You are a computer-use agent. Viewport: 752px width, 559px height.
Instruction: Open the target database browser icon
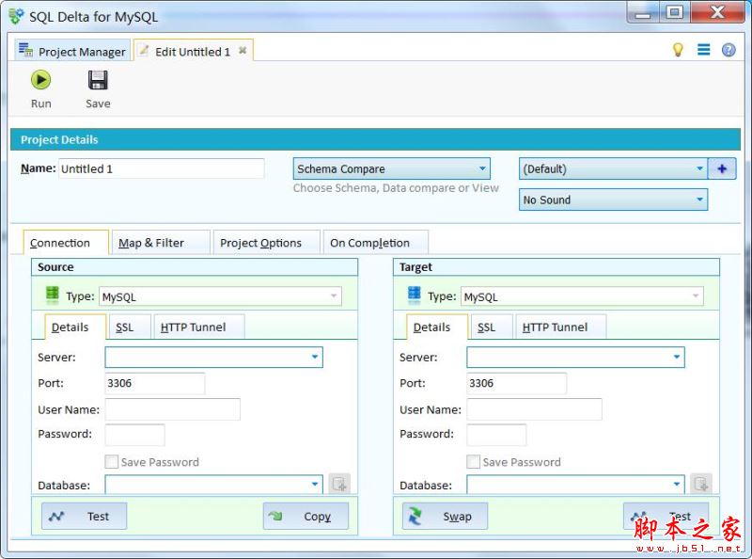700,484
